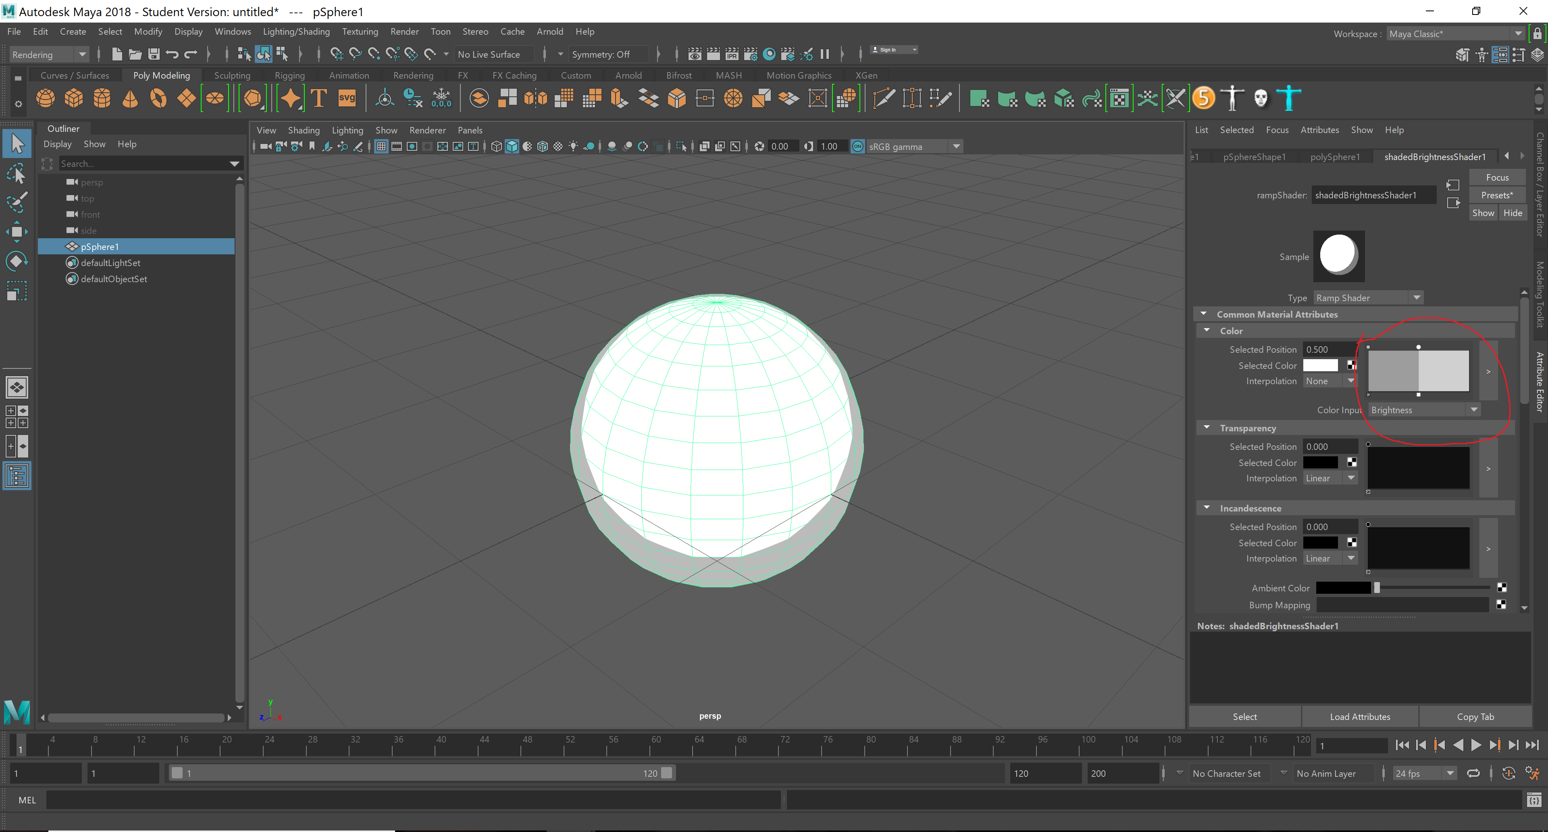The height and width of the screenshot is (832, 1548).
Task: Select the polygon sphere shelf icon
Action: [x=45, y=98]
